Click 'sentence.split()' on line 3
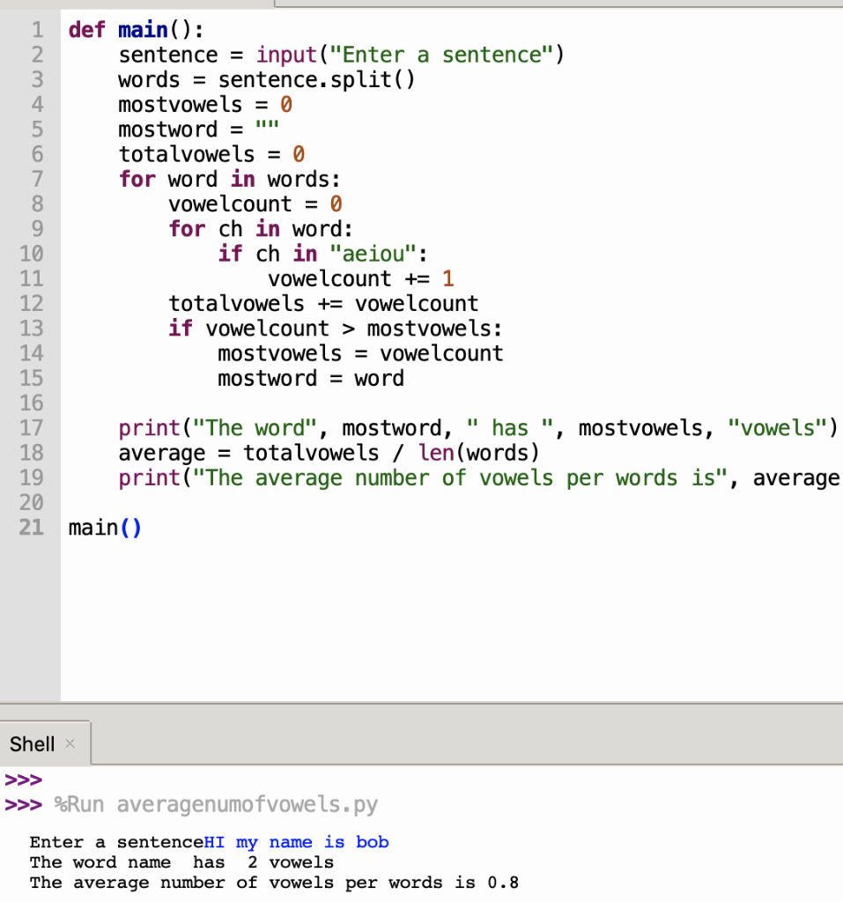 point(316,79)
